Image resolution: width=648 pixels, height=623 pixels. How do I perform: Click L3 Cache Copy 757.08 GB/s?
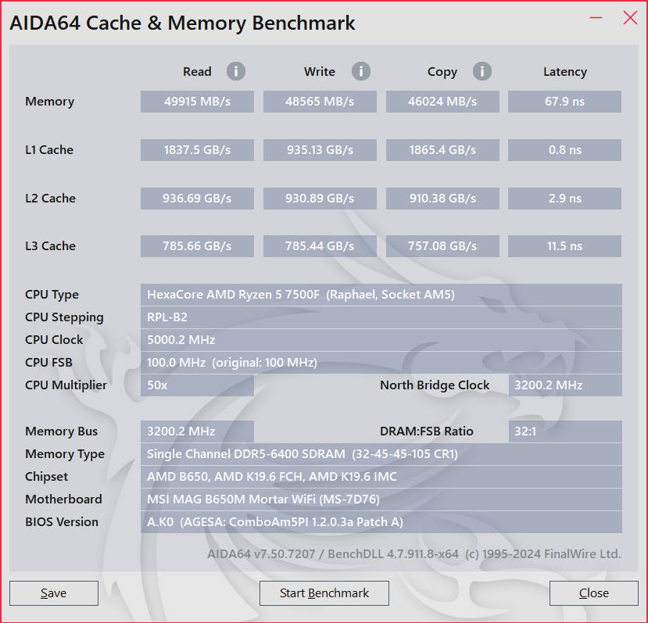click(442, 246)
